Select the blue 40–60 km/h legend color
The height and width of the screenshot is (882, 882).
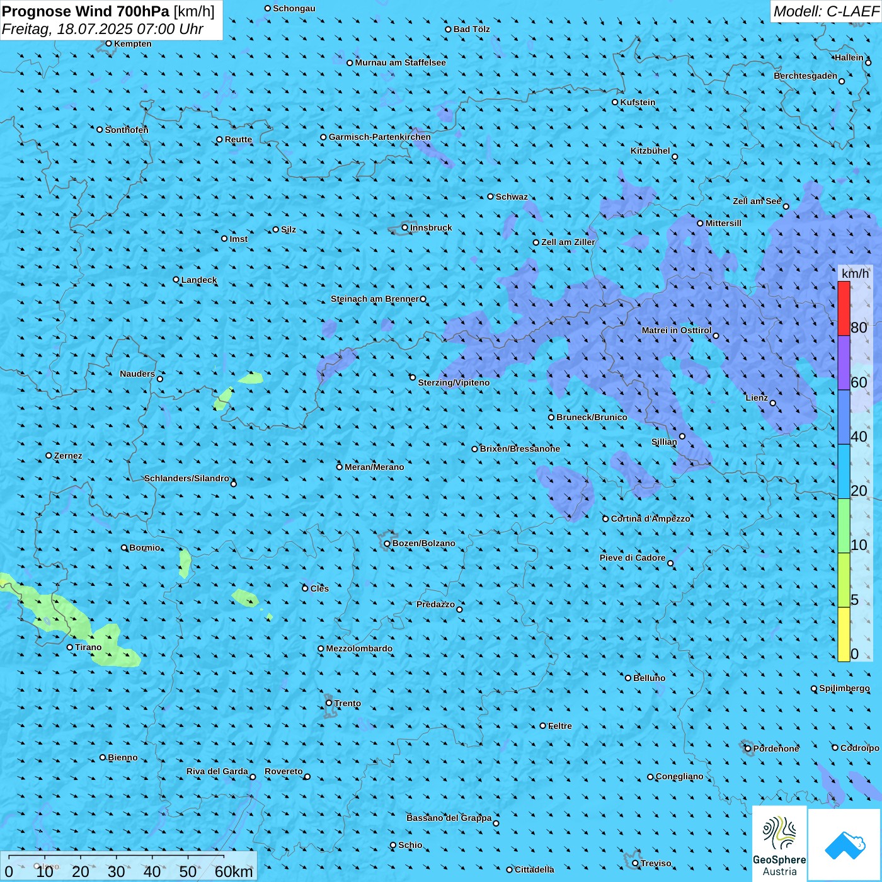click(x=844, y=417)
